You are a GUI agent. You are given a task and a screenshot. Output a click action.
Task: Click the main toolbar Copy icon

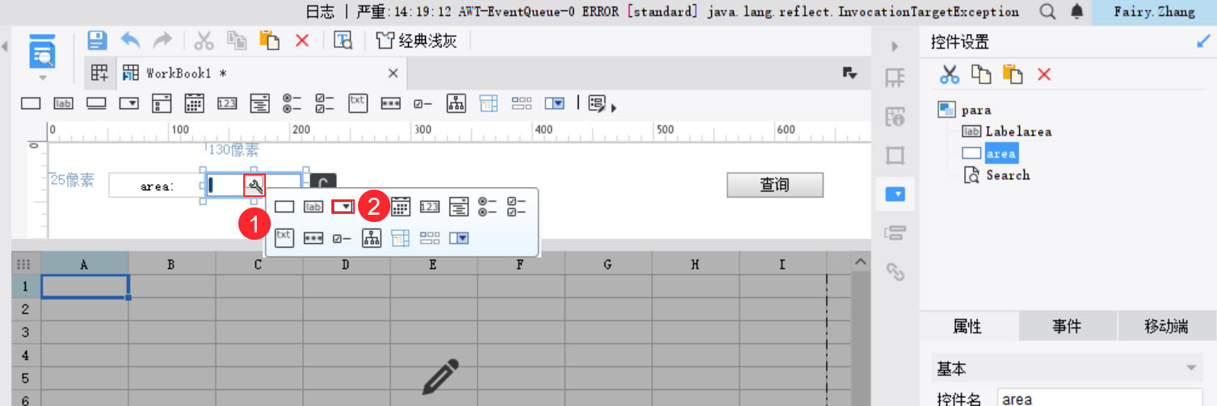236,40
